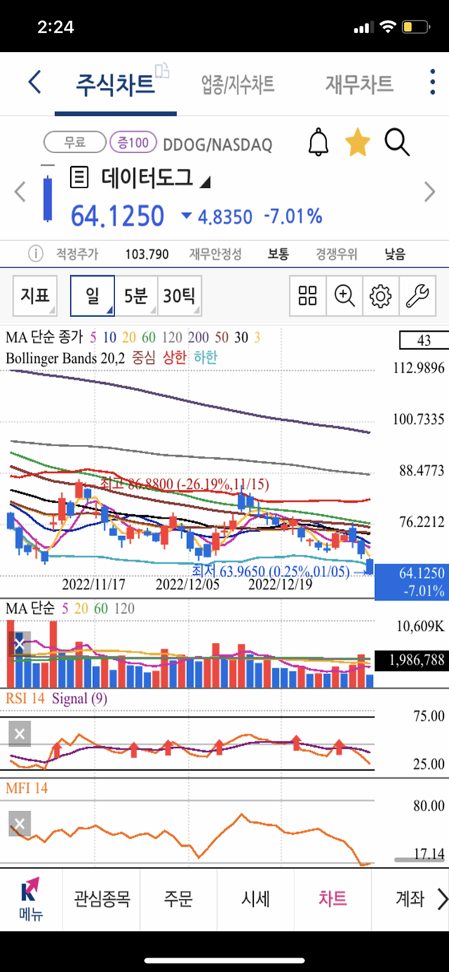Viewport: 449px width, 972px height.
Task: Click the change percent -7.01%
Action: click(293, 216)
